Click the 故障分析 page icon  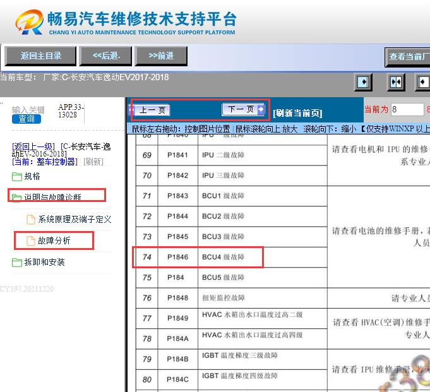pyautogui.click(x=31, y=241)
